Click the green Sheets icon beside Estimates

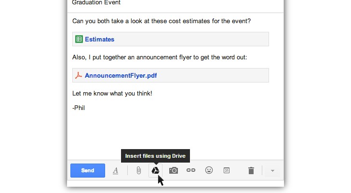pyautogui.click(x=79, y=39)
